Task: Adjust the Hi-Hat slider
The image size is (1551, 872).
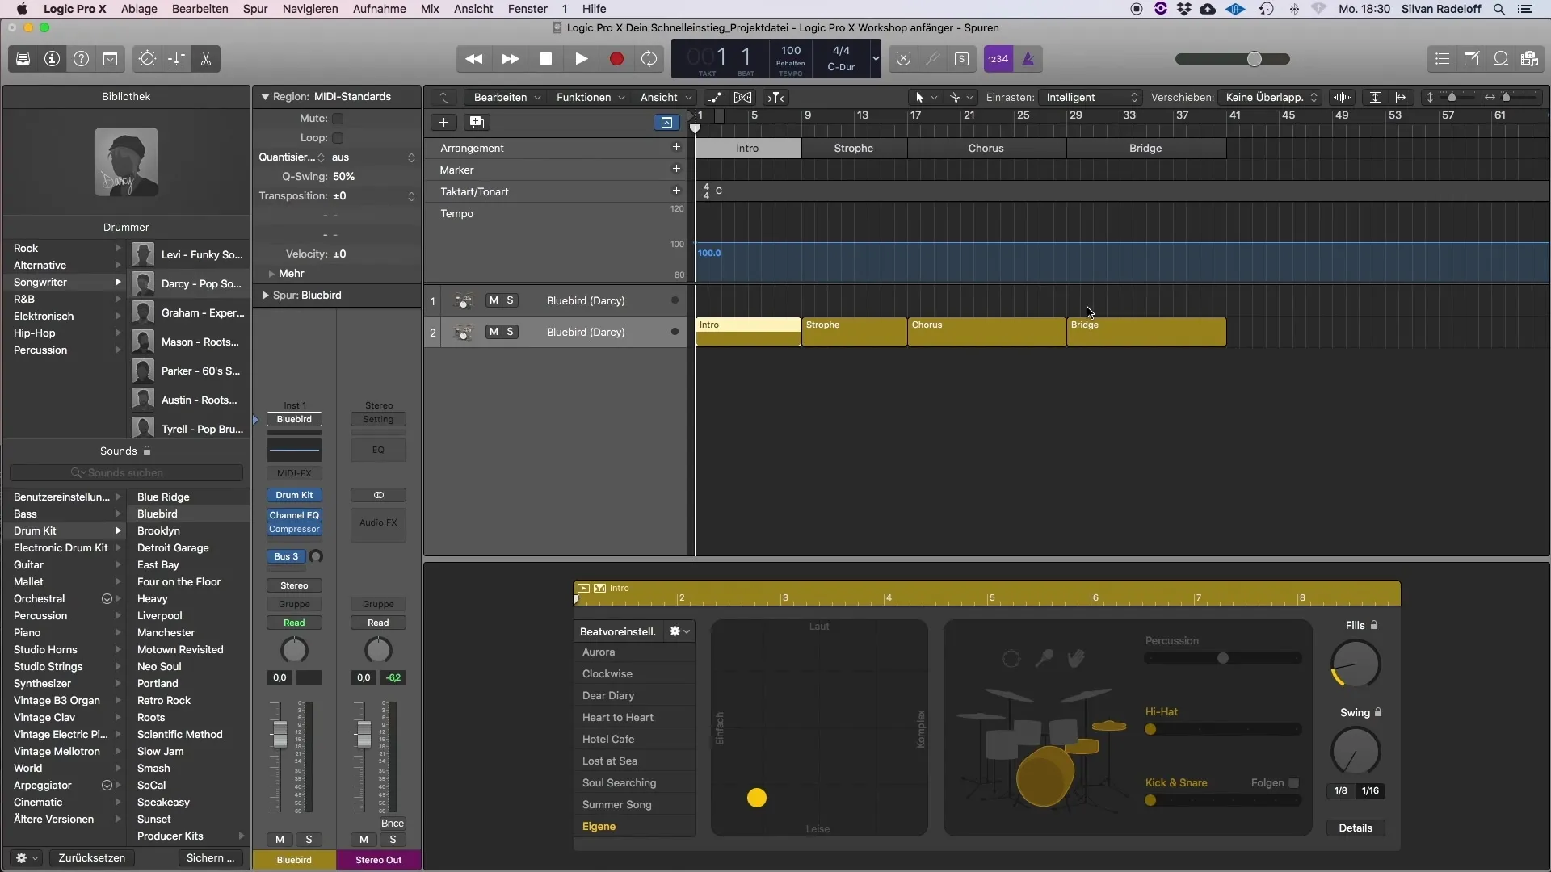Action: point(1222,729)
